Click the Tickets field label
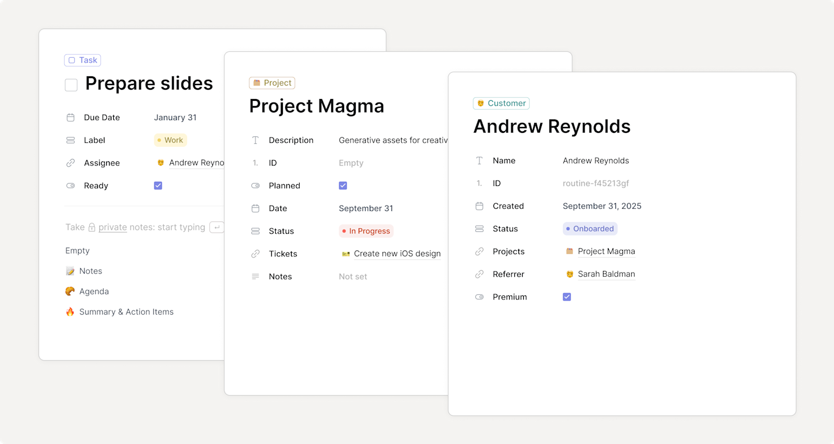Viewport: 834px width, 444px height. (x=283, y=254)
